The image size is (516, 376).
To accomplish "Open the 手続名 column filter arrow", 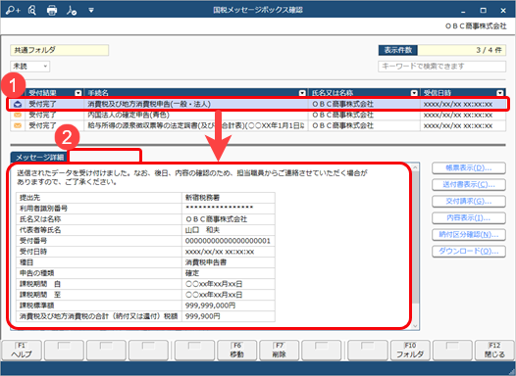I will (302, 93).
